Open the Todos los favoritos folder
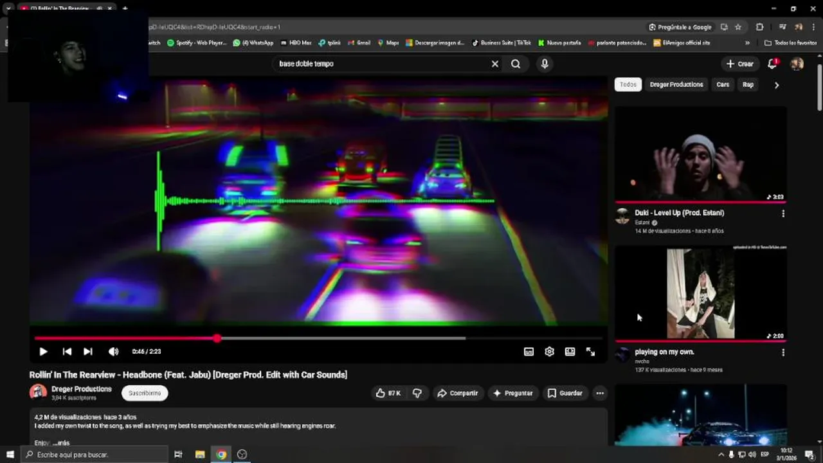 (x=791, y=43)
